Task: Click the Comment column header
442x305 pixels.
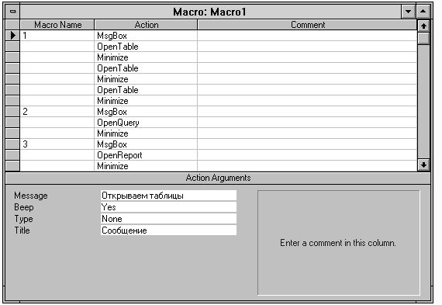Action: click(307, 25)
